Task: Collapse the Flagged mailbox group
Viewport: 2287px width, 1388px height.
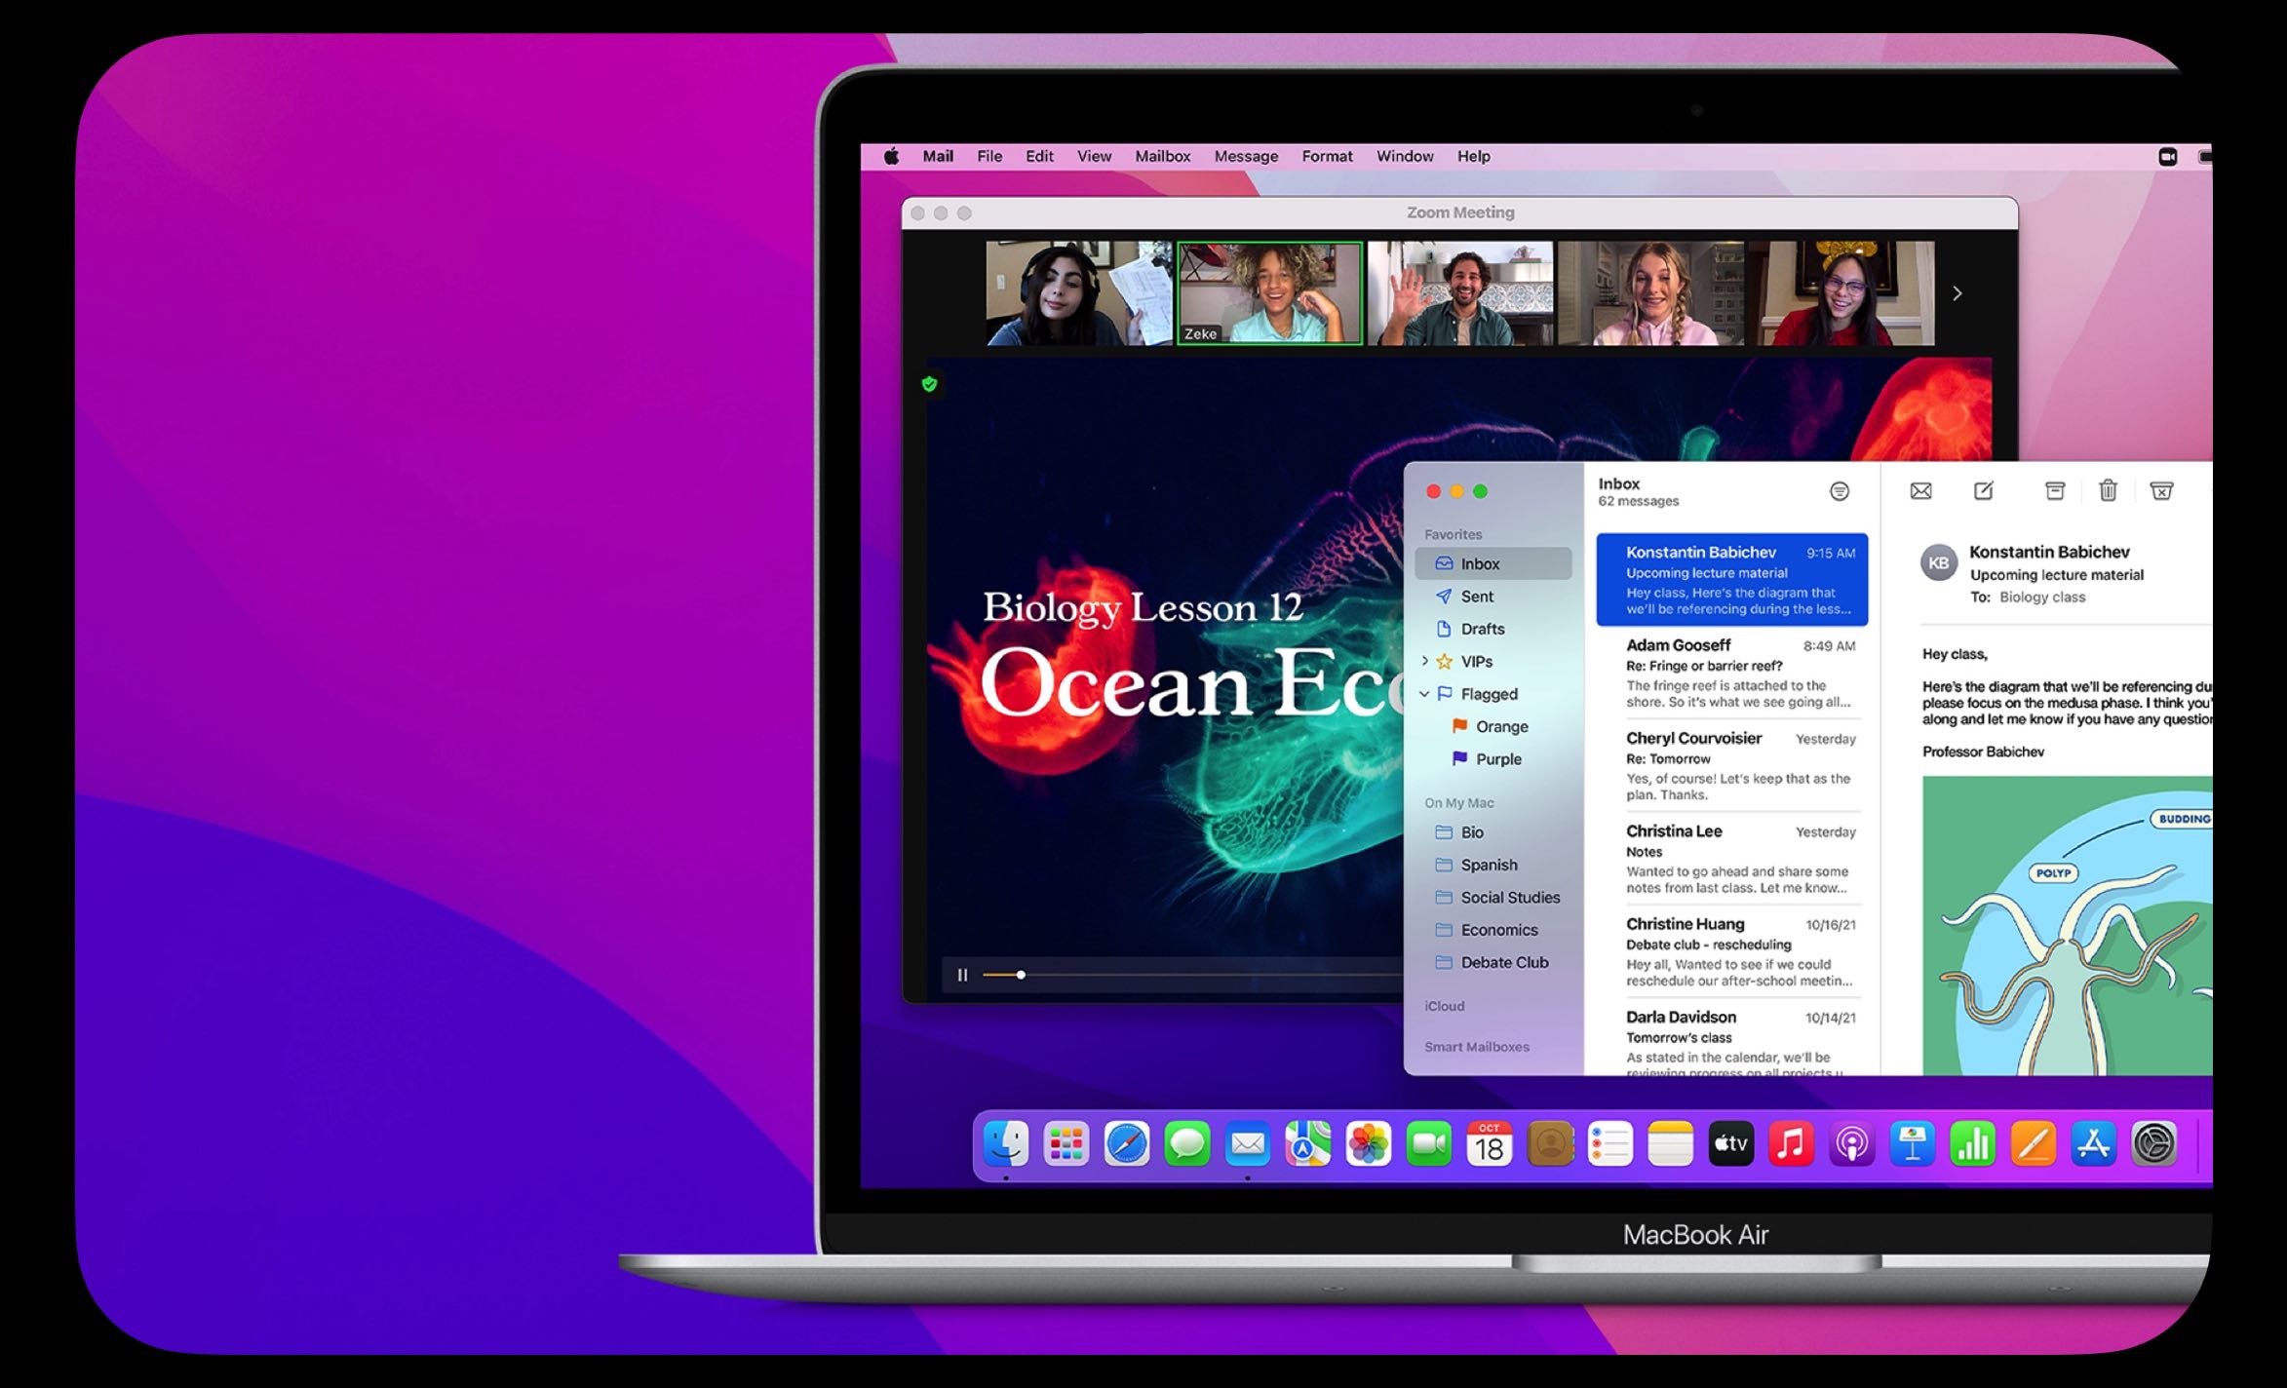Action: pyautogui.click(x=1424, y=693)
